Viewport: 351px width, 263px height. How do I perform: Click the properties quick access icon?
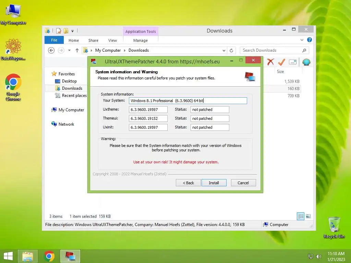(59, 31)
